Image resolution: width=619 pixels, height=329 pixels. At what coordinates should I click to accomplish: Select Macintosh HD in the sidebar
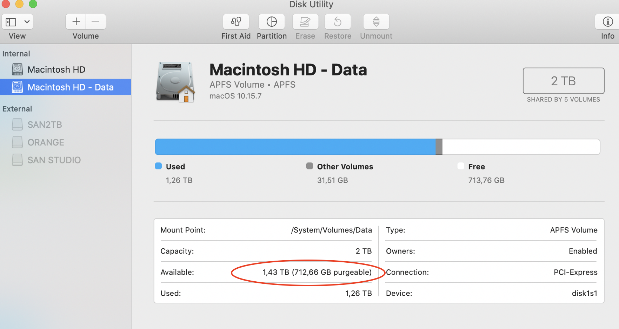point(66,69)
